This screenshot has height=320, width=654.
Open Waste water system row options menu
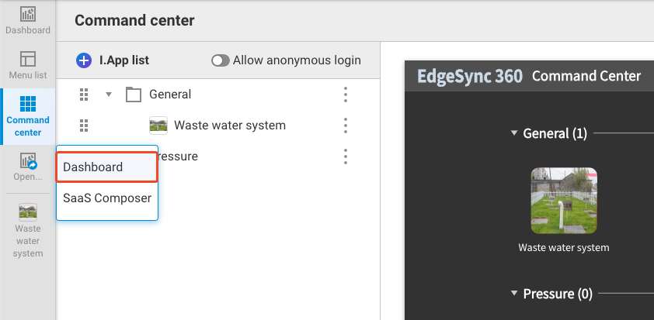pos(346,126)
